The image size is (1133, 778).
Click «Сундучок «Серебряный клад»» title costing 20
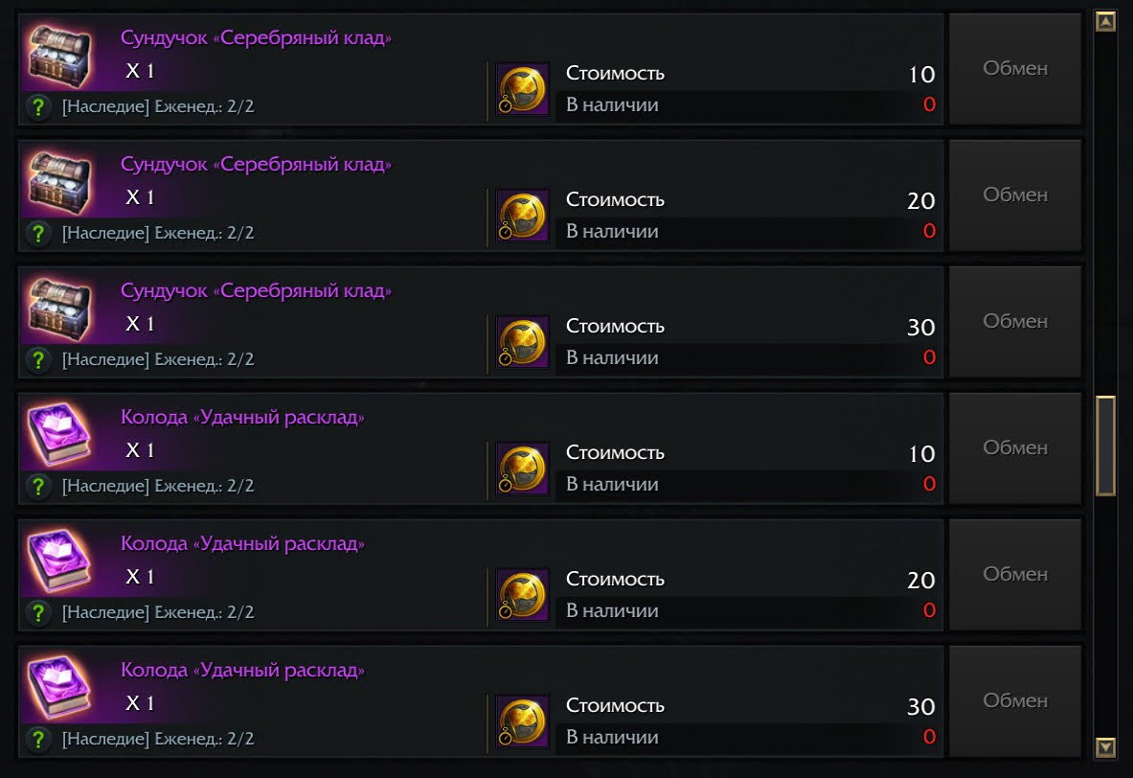(x=256, y=165)
